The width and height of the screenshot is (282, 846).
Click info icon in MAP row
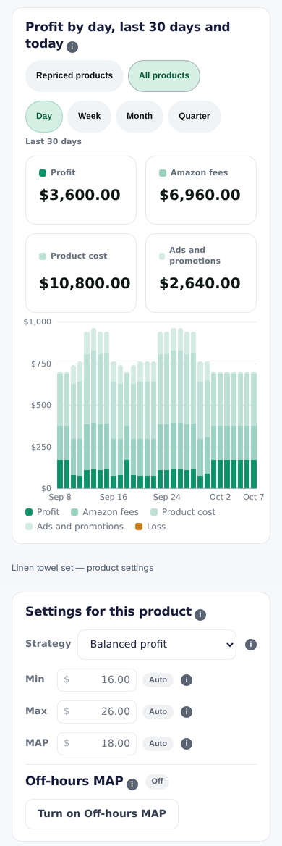click(x=187, y=743)
